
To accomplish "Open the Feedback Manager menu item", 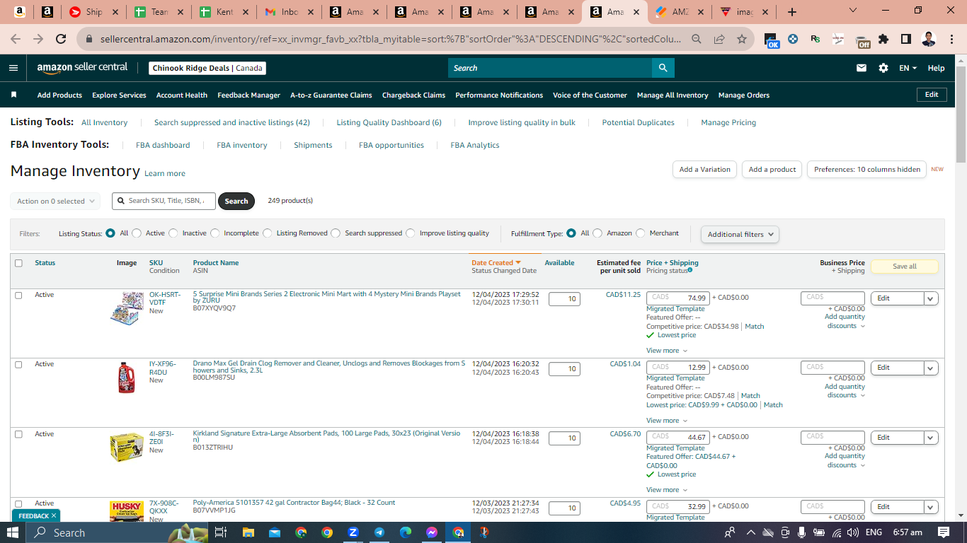I will 248,95.
